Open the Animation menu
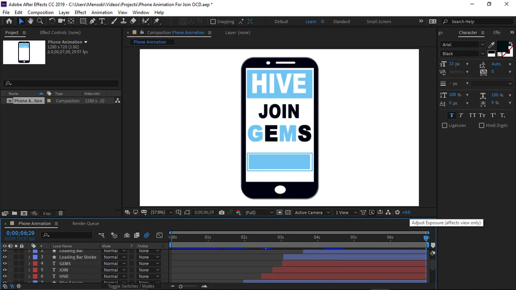This screenshot has width=516, height=290. [102, 12]
